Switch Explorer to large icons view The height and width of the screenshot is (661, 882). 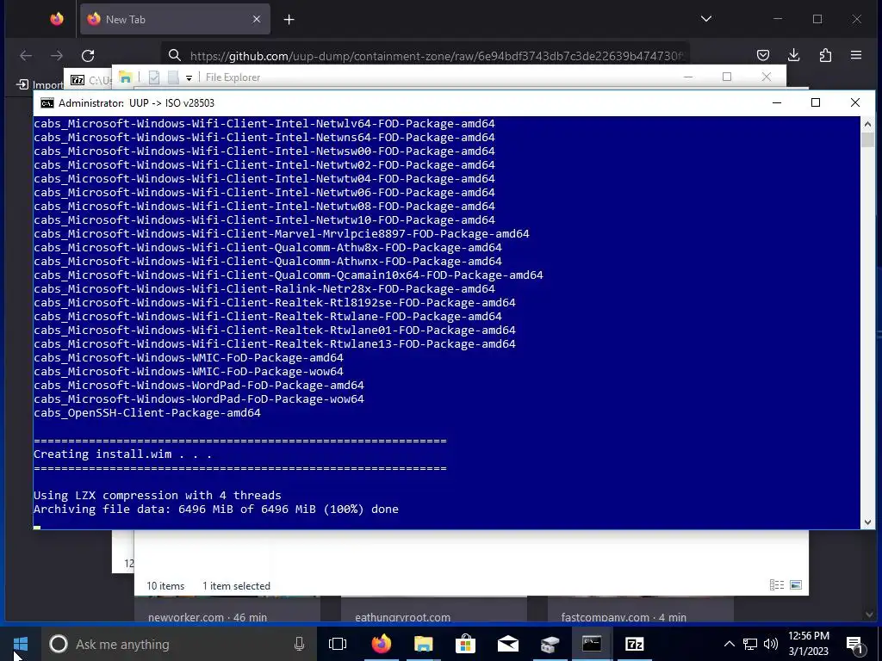pos(795,585)
